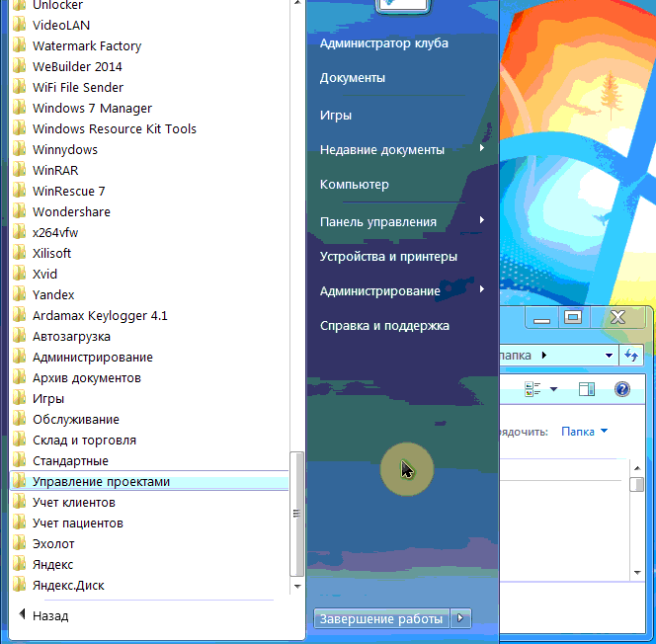Expand the Недавние документы submenu arrow

482,149
